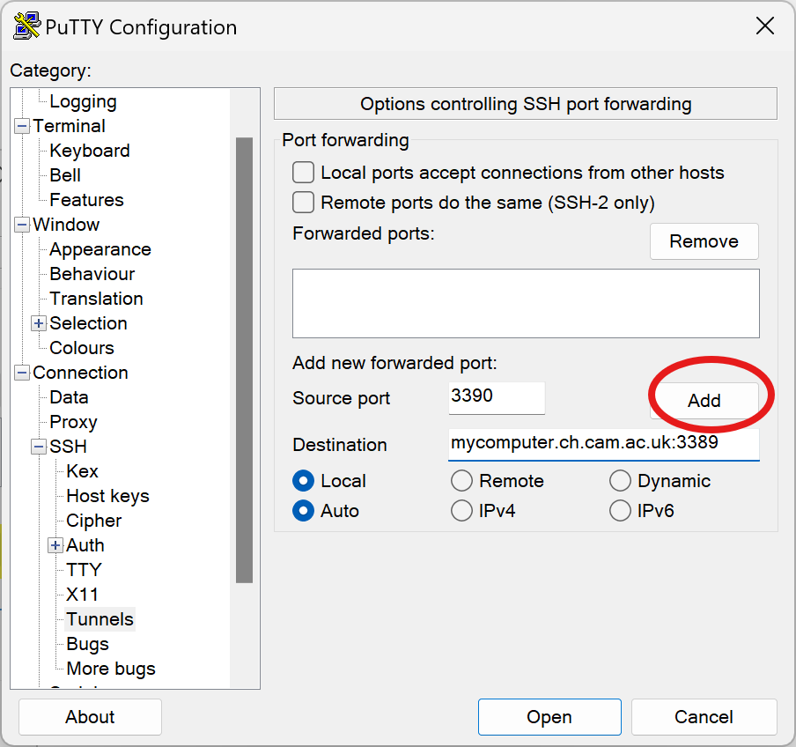Open the Host keys settings category
This screenshot has width=796, height=747.
click(107, 496)
